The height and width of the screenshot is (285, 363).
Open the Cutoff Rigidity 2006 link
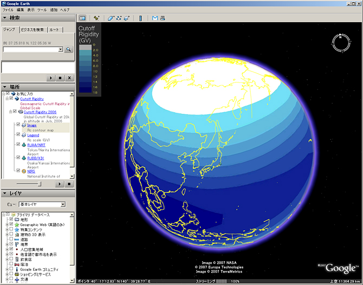[40, 112]
